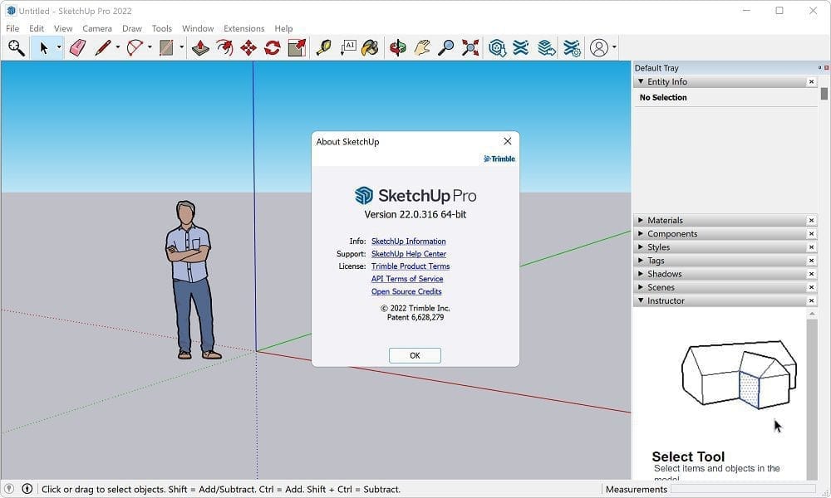Expand the Shadows panel
Viewport: 831px width, 498px height.
tap(641, 274)
